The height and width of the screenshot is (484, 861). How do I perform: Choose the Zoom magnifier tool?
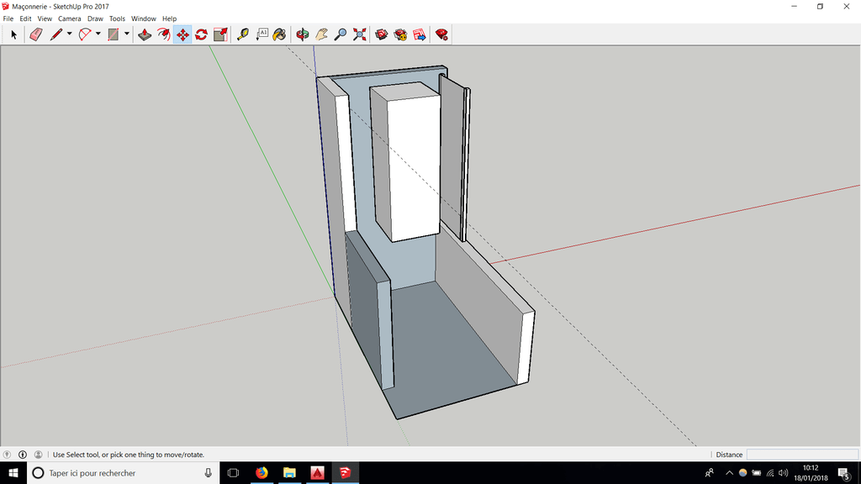(341, 34)
